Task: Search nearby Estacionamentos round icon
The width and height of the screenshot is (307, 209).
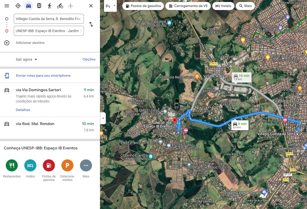Action: (67, 165)
